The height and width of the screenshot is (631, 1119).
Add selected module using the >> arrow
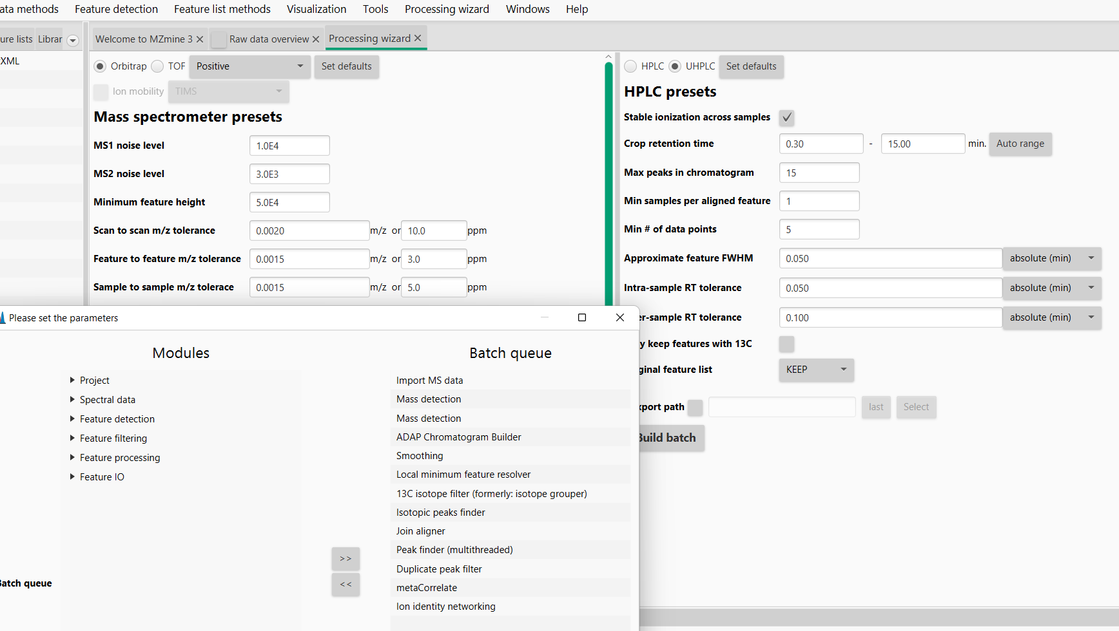coord(345,559)
